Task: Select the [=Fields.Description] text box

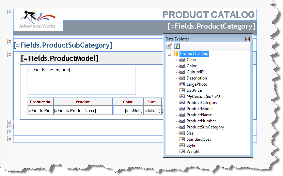Action: (82, 80)
